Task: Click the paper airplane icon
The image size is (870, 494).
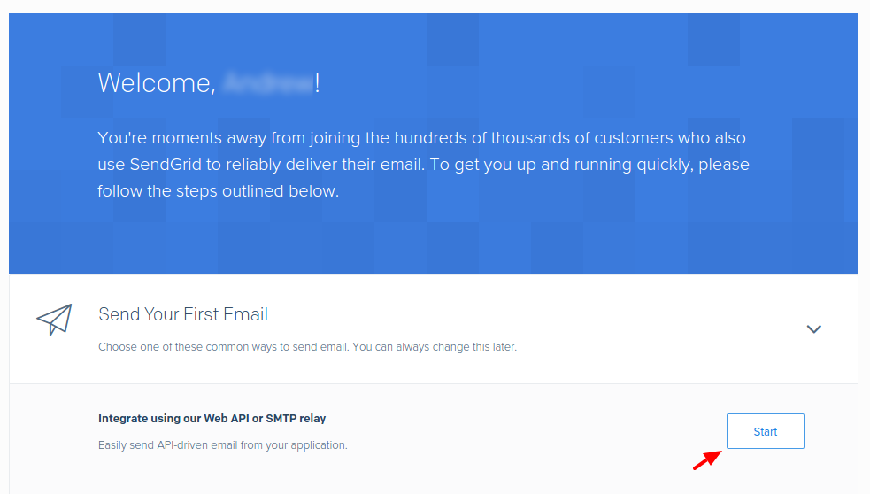Action: 54,320
